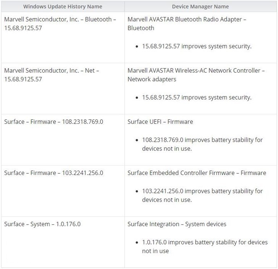The width and height of the screenshot is (278, 269).
Task: Click "Surface – Firmware – 103.2241.256.0" entry
Action: pos(53,173)
